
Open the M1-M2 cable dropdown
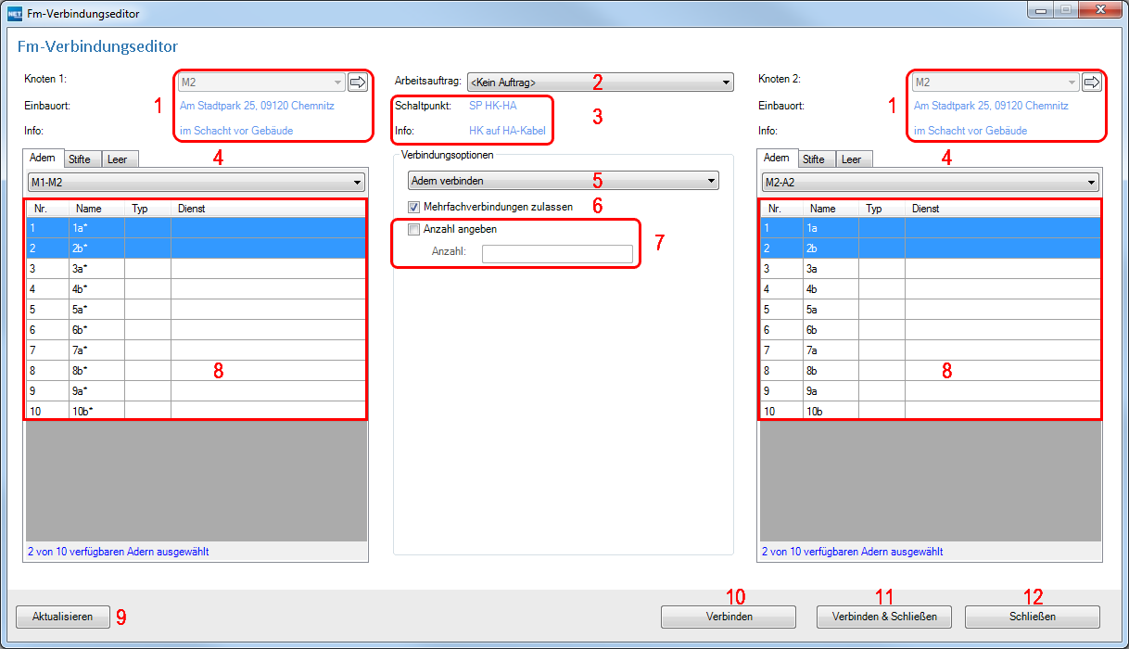pyautogui.click(x=196, y=182)
